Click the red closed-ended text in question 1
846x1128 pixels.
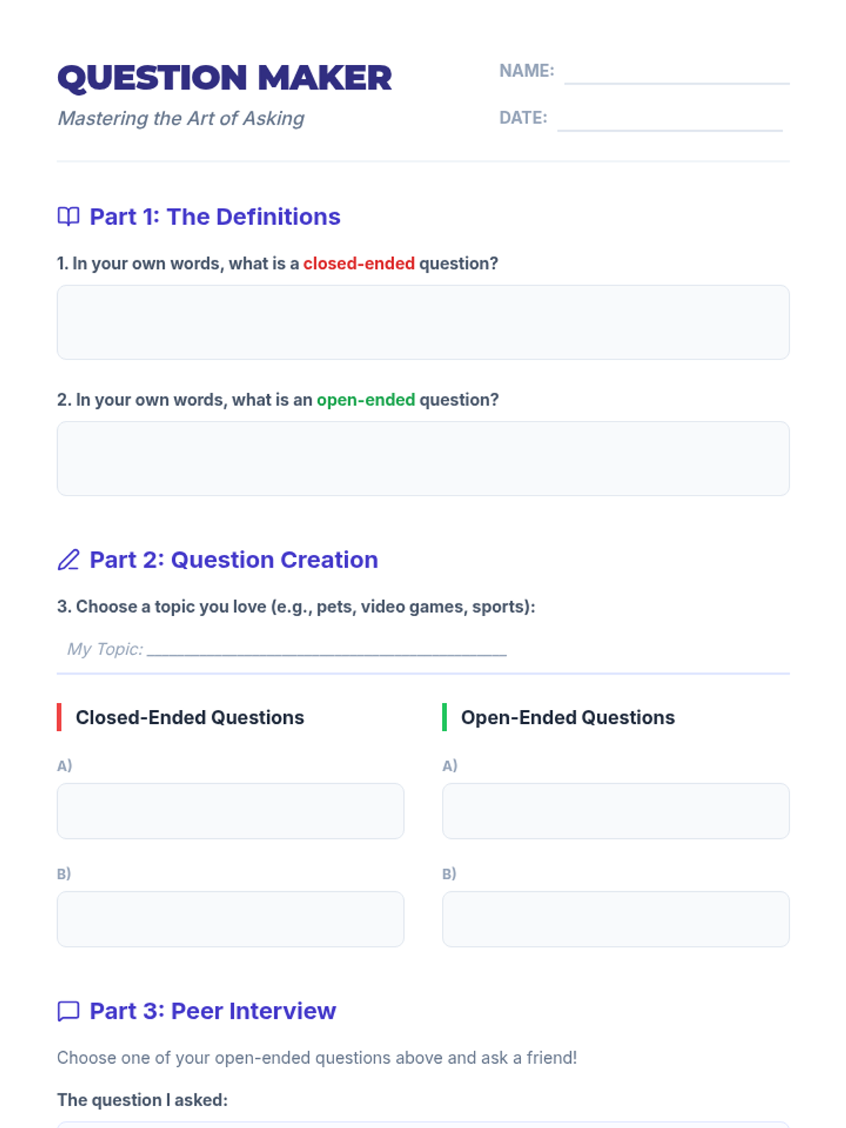coord(359,264)
